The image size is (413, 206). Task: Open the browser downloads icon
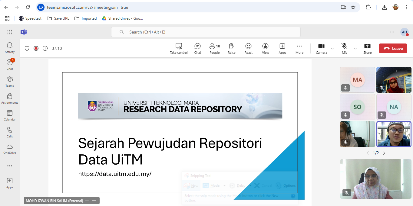tap(385, 7)
